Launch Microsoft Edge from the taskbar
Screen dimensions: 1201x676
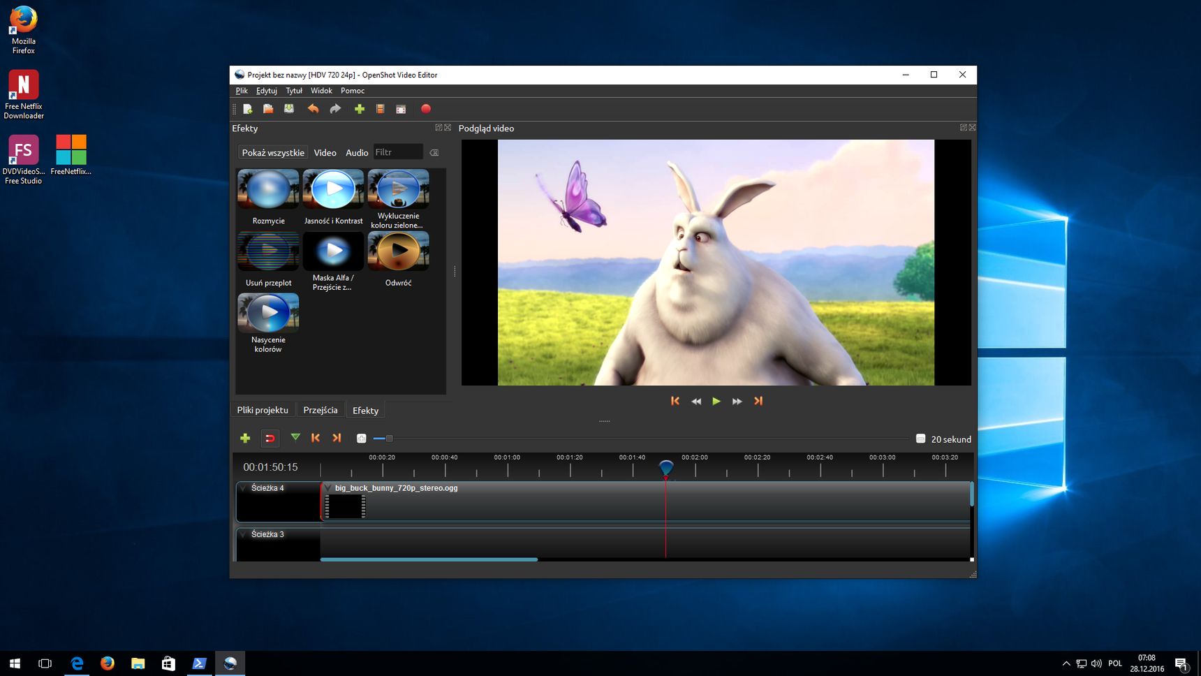click(77, 663)
